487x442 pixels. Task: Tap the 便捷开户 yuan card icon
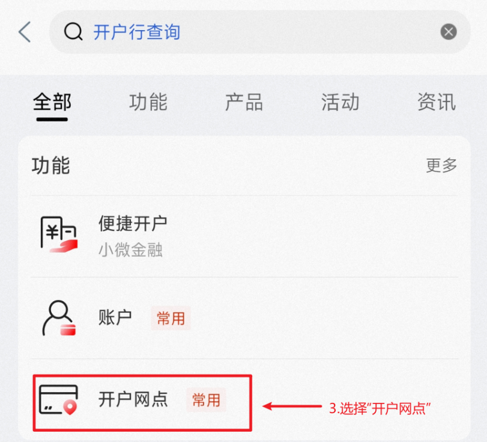[x=59, y=234]
